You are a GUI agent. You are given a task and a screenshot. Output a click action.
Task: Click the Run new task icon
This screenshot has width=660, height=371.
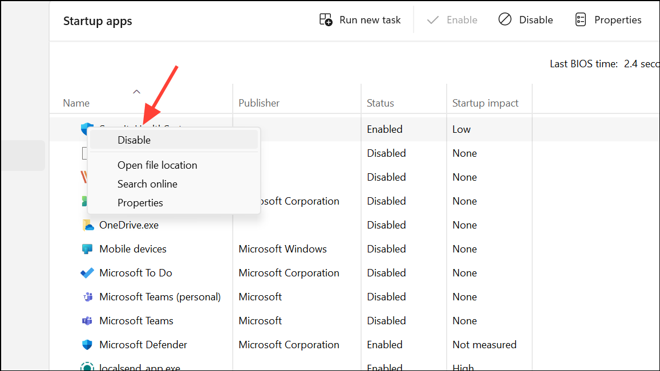[x=326, y=20]
